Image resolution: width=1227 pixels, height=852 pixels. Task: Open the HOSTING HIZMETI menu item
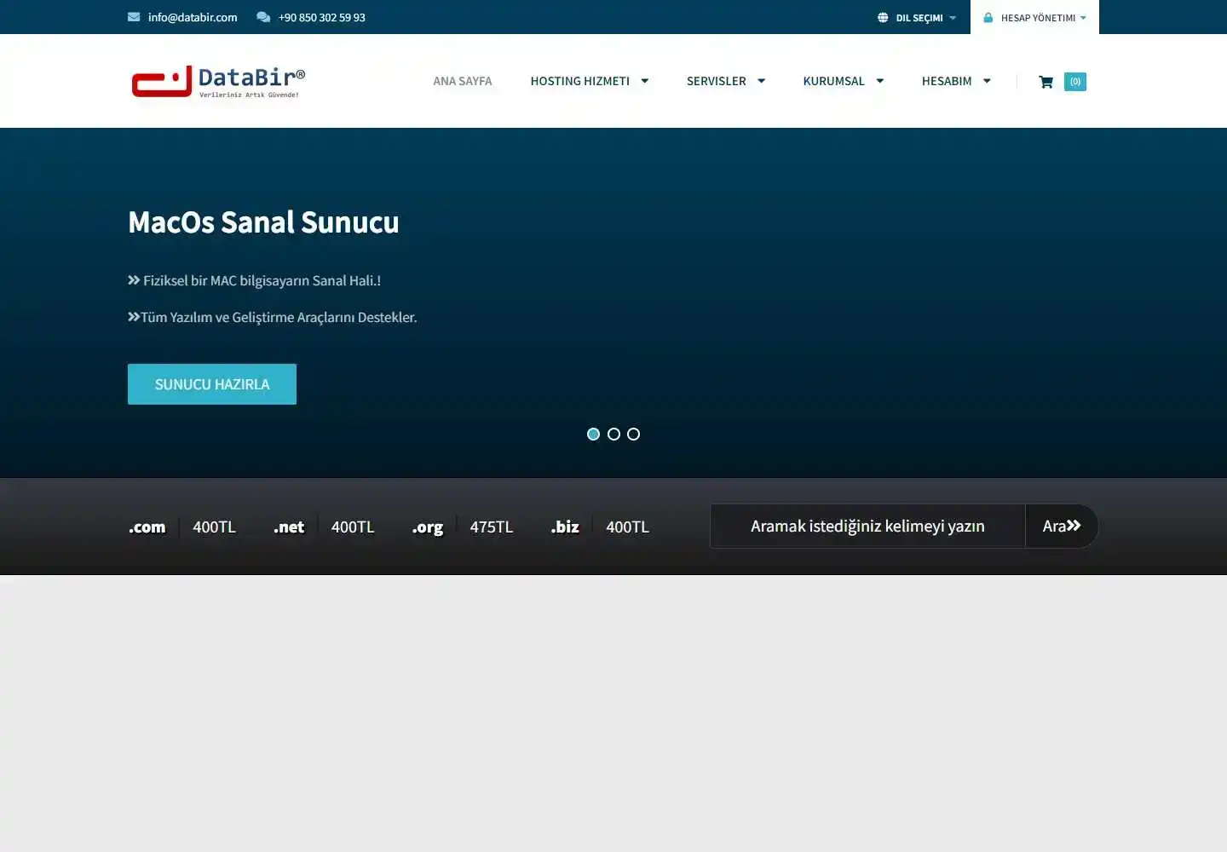(x=580, y=81)
